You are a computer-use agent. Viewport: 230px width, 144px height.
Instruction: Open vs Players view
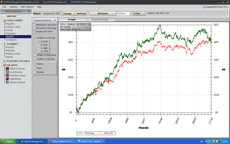11,40
